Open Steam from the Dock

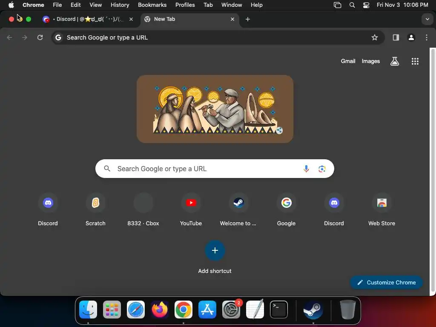pos(313,310)
